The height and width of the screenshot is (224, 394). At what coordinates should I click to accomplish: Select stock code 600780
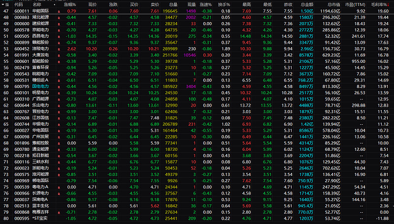click(22, 149)
